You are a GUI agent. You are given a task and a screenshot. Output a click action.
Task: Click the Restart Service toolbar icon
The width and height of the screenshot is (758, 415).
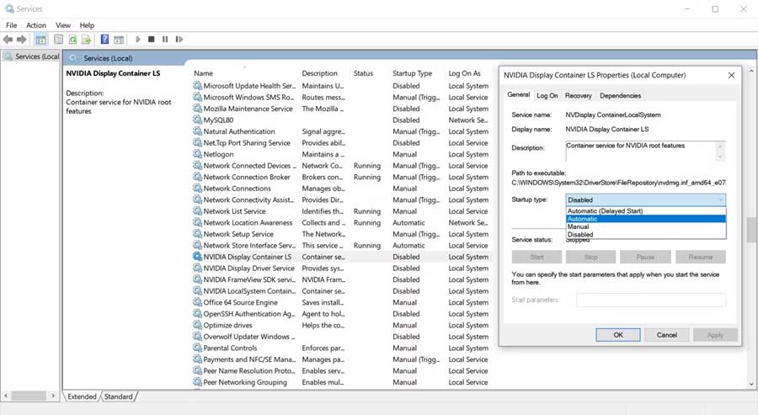(x=179, y=40)
